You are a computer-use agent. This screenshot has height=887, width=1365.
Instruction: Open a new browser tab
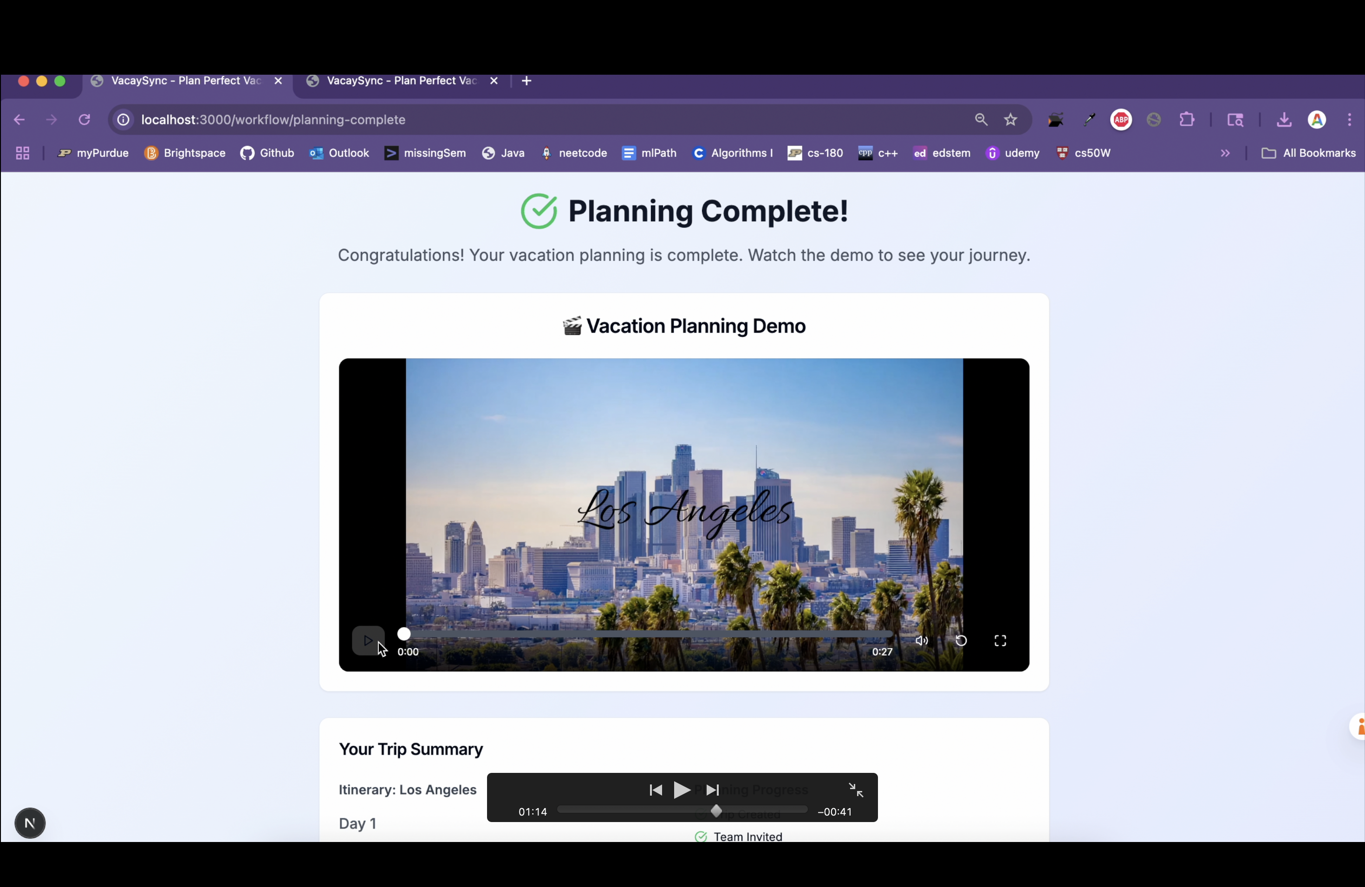(527, 81)
